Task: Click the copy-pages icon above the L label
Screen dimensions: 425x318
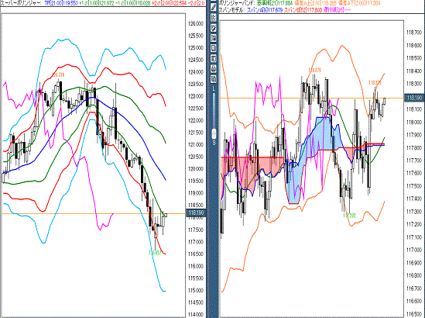Action: coord(214,79)
